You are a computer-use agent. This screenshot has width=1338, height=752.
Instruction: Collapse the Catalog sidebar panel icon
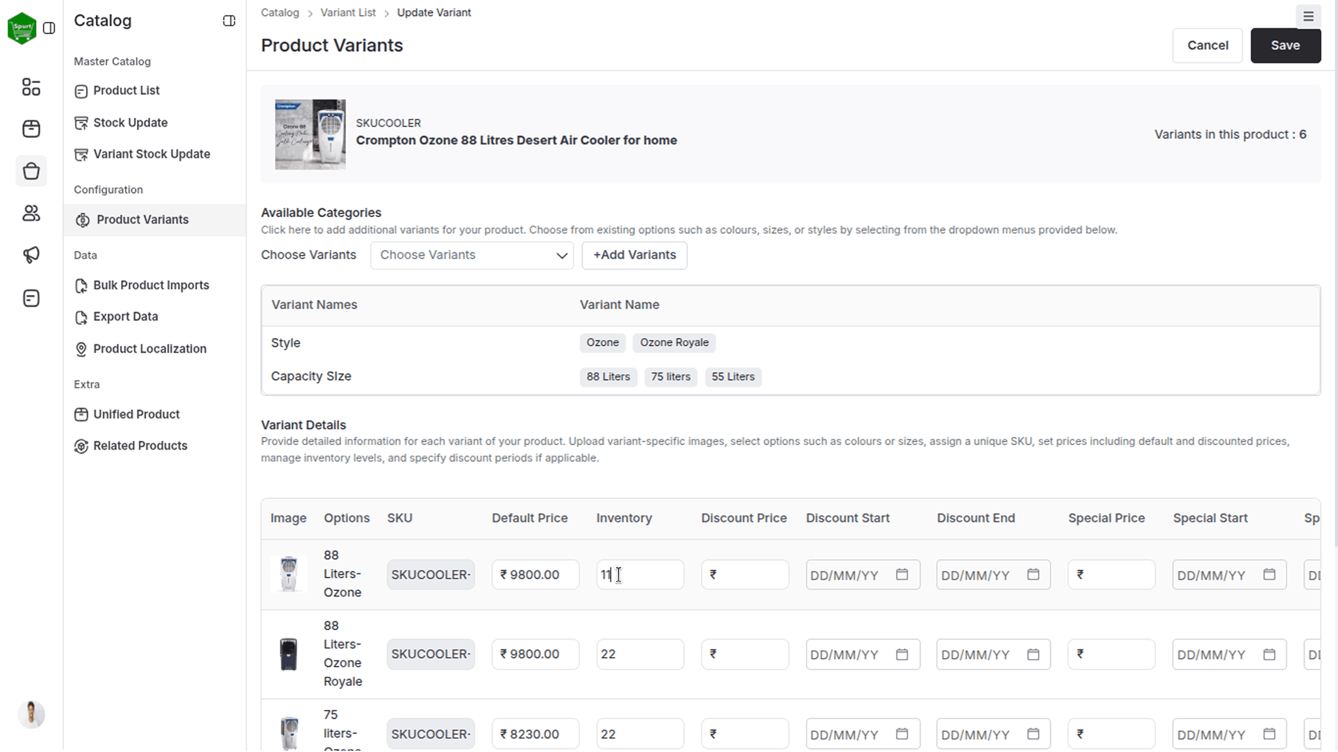tap(229, 21)
